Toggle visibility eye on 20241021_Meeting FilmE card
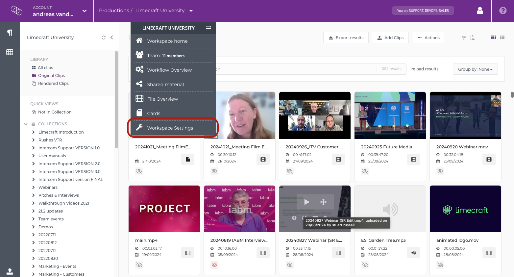This screenshot has height=277, width=514. pos(139,171)
